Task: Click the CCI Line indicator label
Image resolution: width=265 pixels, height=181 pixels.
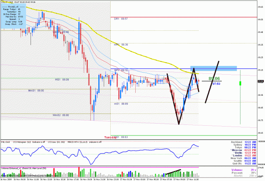Action: (x=56, y=142)
